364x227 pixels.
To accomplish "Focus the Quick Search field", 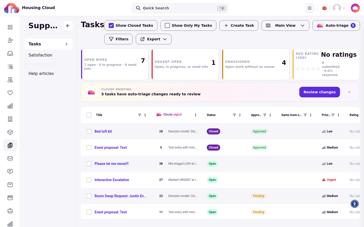I will (x=180, y=8).
